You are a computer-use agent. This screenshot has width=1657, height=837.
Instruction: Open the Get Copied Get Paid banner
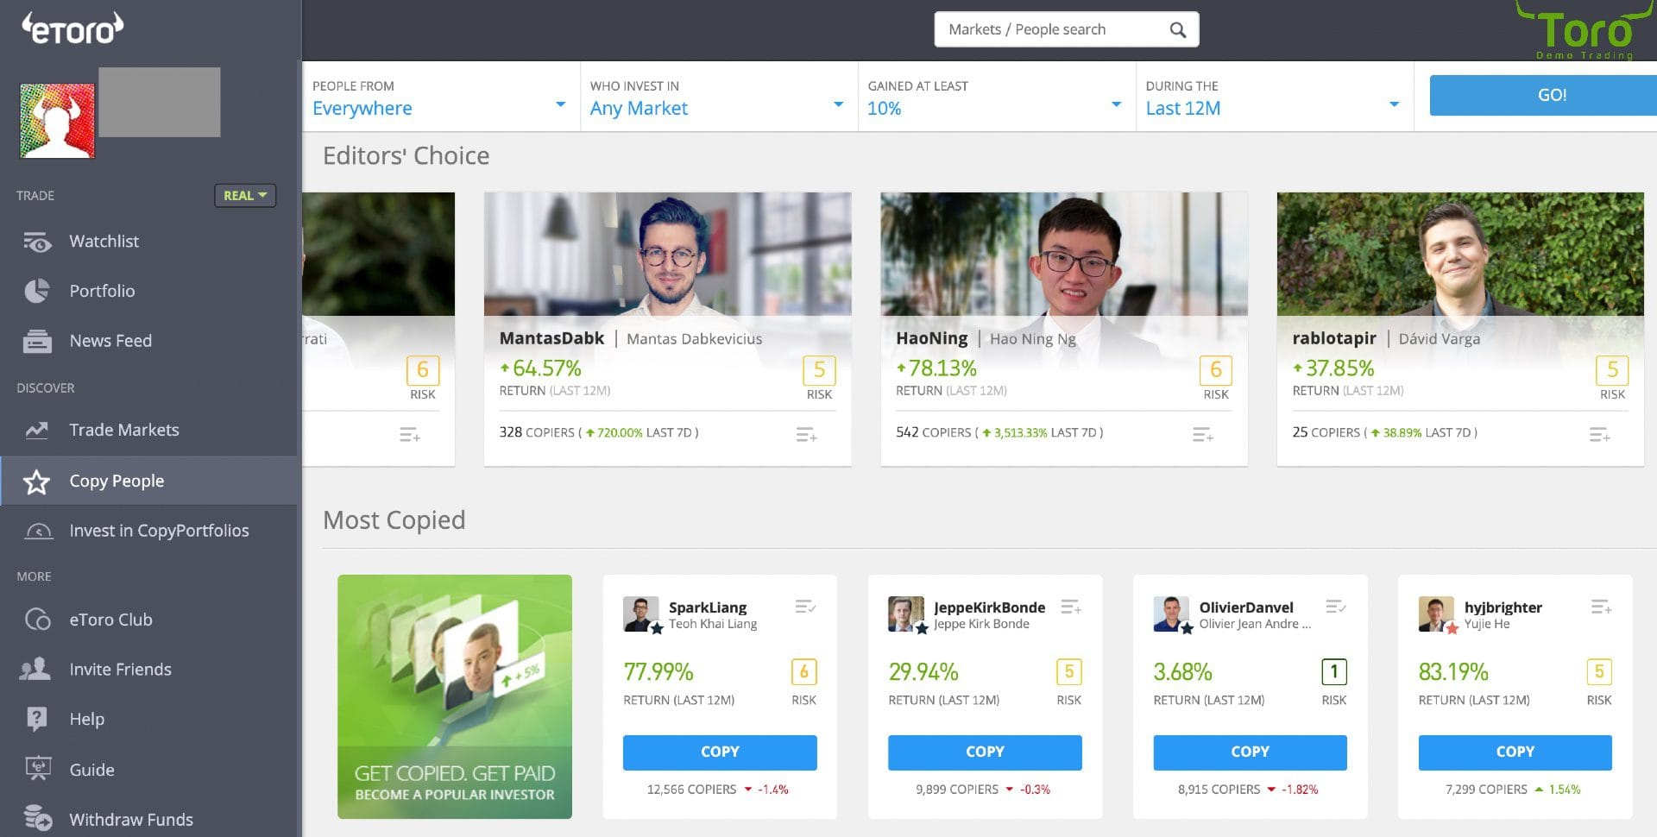tap(455, 696)
